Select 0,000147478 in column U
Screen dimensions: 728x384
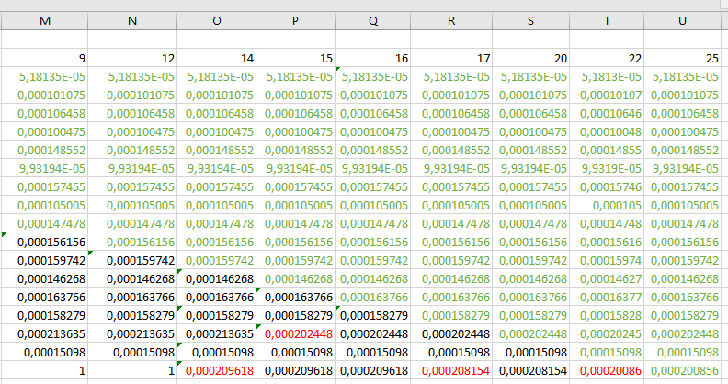click(682, 223)
